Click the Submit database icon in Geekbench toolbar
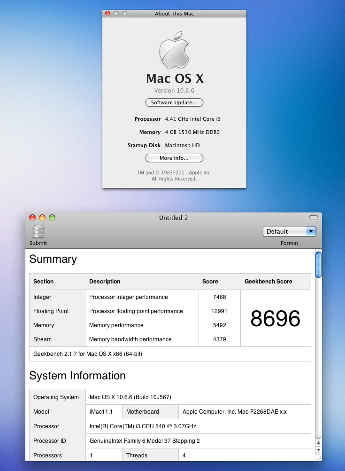 coord(38,232)
